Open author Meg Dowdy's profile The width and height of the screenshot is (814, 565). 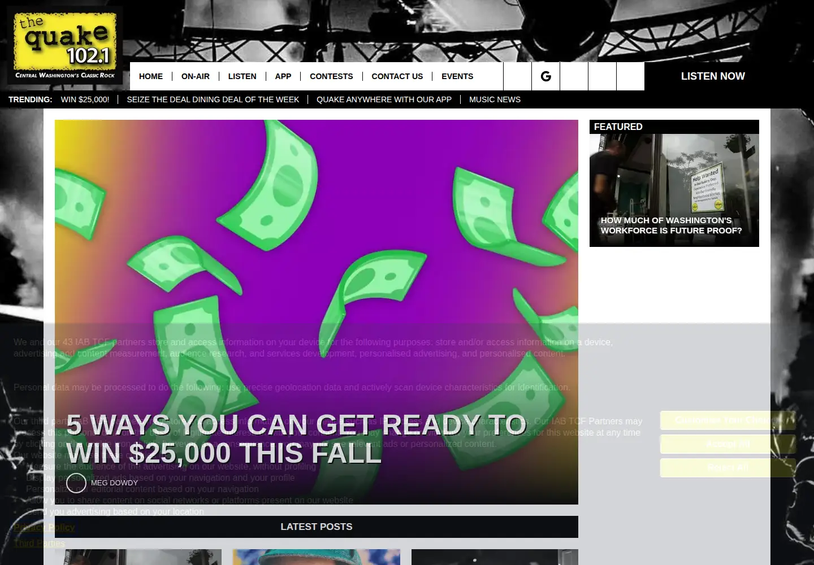click(x=114, y=483)
